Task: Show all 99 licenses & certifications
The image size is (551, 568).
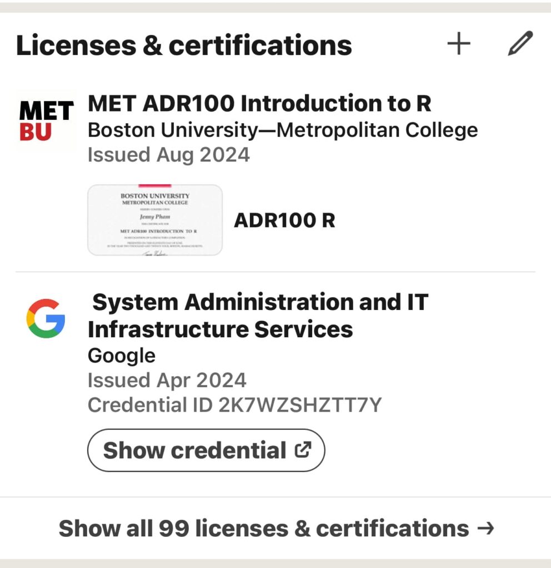Action: pos(275,528)
